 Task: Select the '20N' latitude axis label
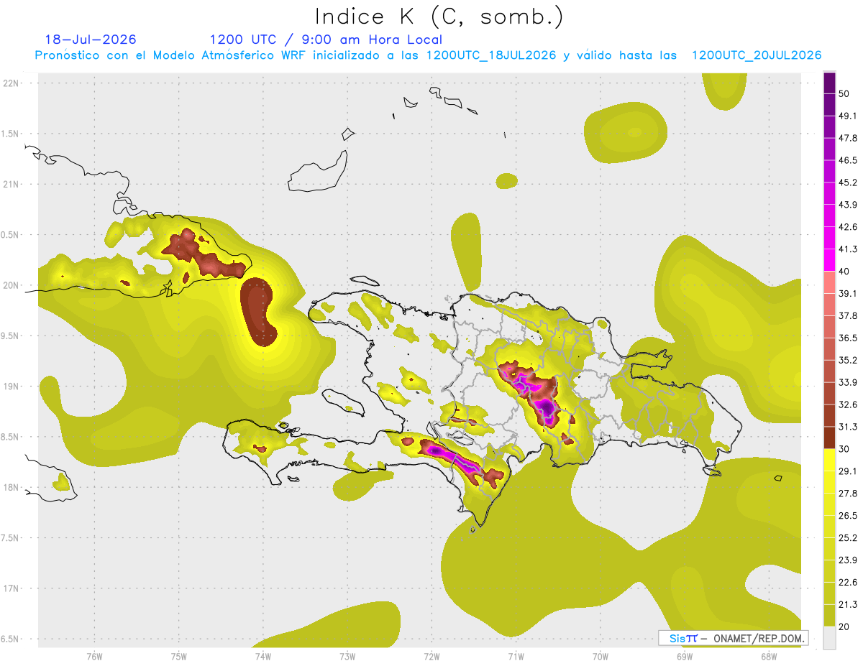click(x=12, y=285)
